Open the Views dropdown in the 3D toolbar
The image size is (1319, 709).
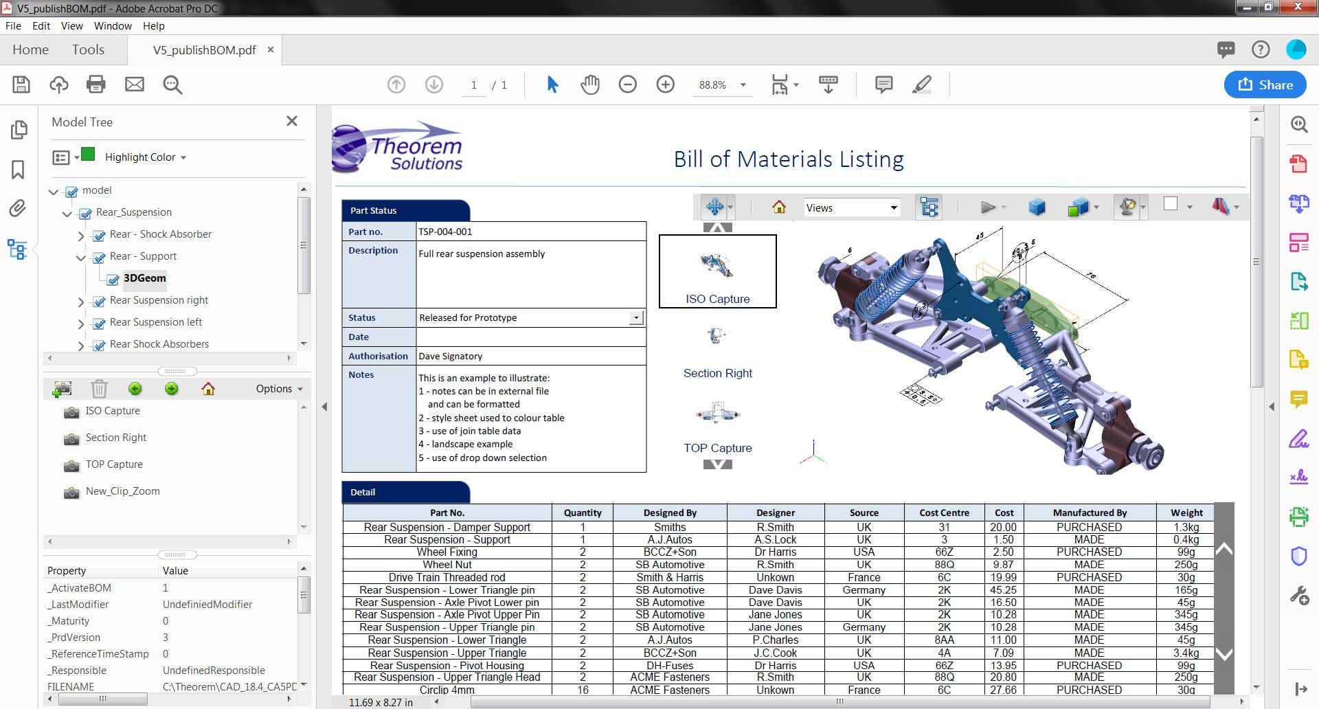point(893,207)
